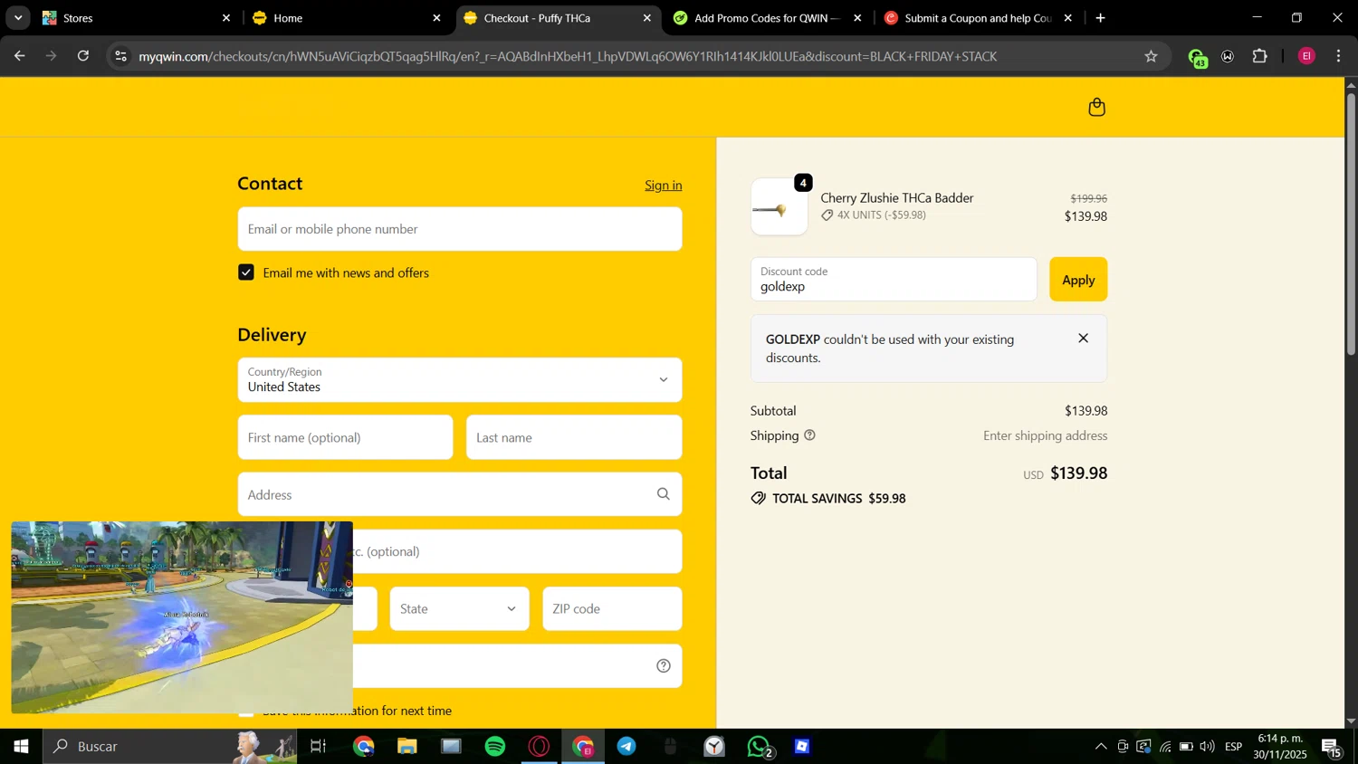Toggle Email me with news and offers checkbox
Image resolution: width=1358 pixels, height=764 pixels.
click(x=245, y=272)
